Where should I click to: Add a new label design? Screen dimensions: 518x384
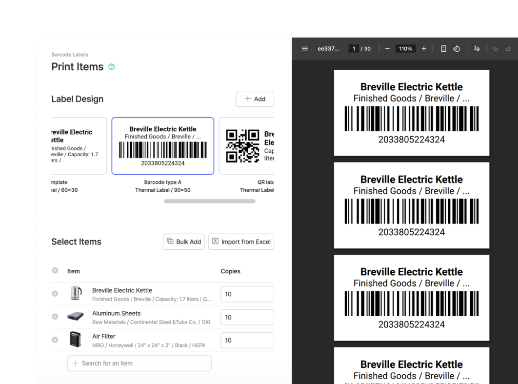click(255, 99)
